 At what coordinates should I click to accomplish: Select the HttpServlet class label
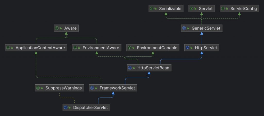205,48
